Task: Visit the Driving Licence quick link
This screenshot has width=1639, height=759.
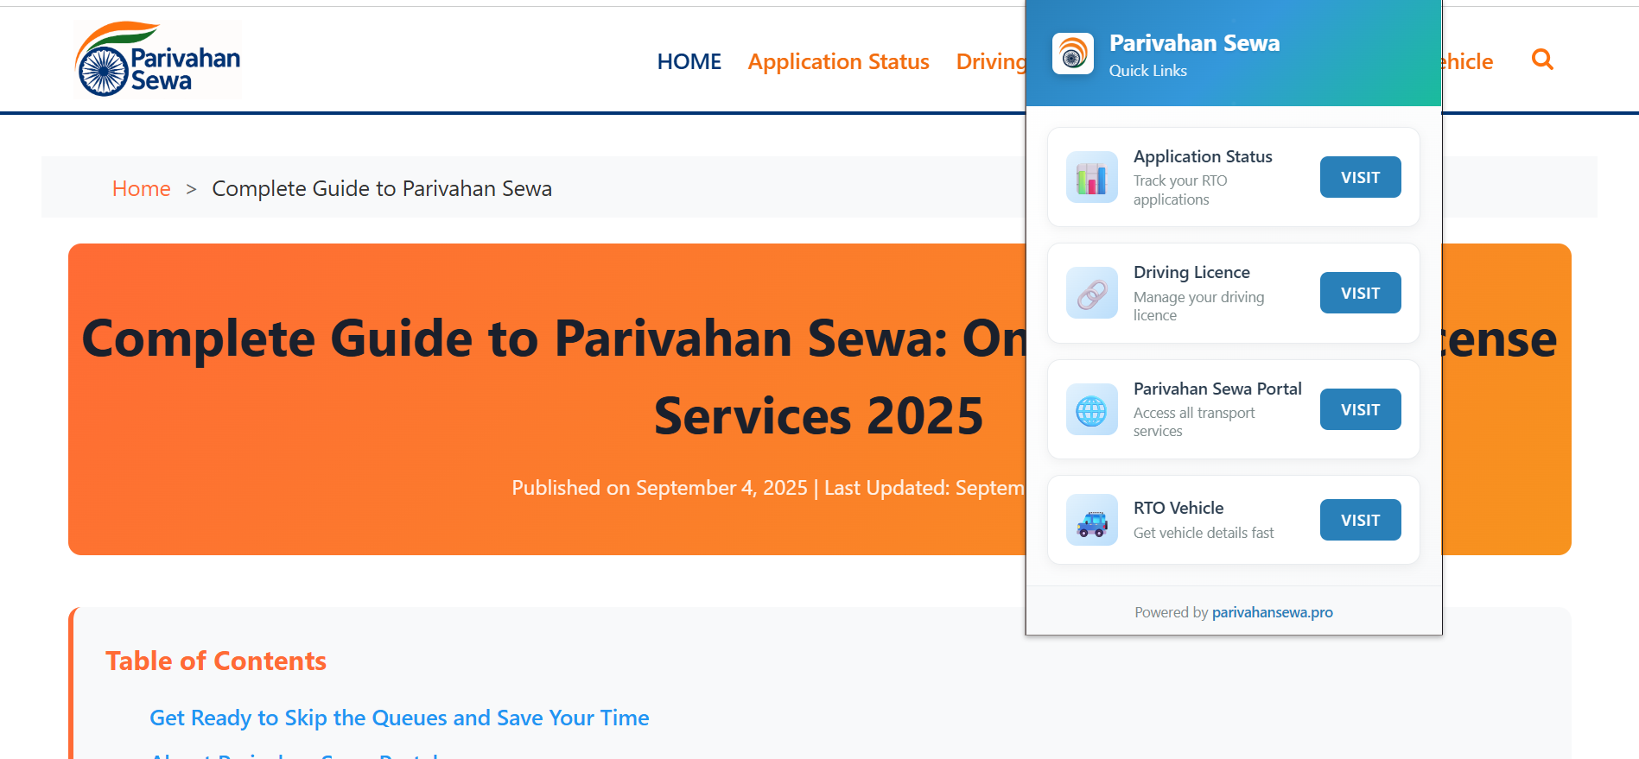Action: [1360, 293]
